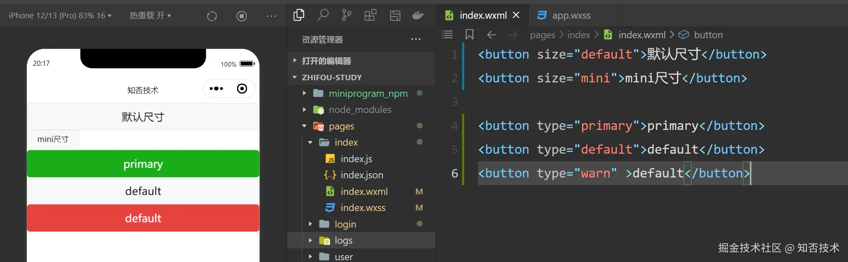The width and height of the screenshot is (848, 262).
Task: Click button in the breadcrumb path
Action: [x=708, y=35]
